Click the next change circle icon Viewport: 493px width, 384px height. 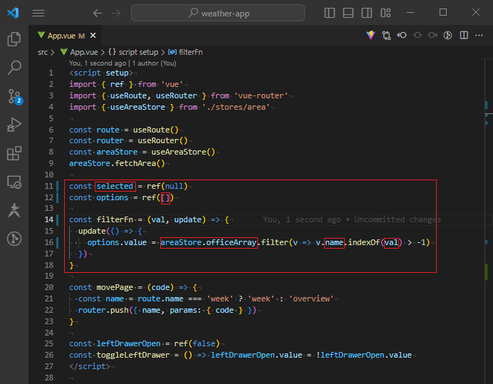click(432, 35)
